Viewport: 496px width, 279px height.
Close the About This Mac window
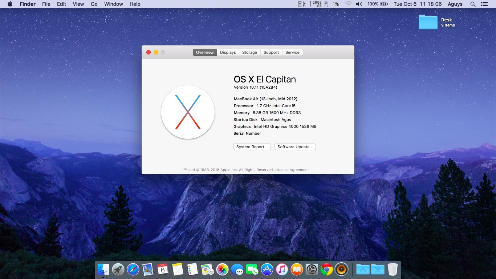click(x=149, y=52)
